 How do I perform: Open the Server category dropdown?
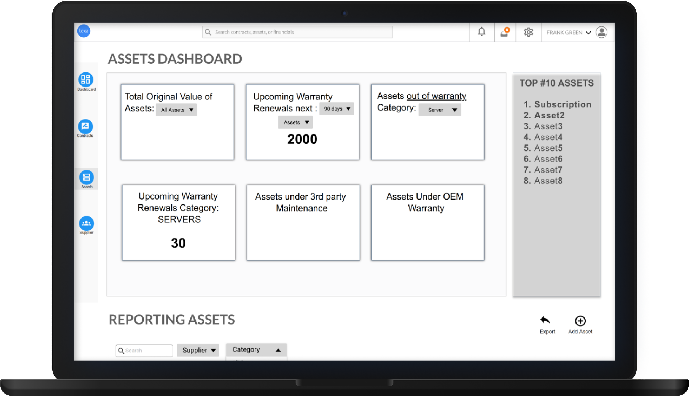click(440, 110)
